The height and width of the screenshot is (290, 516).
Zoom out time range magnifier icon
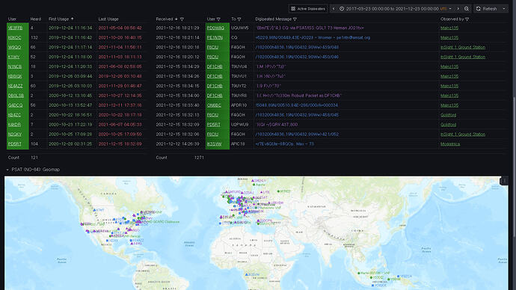(467, 8)
